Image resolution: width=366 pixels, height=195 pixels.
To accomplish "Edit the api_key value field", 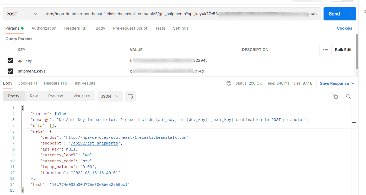I will (183, 60).
